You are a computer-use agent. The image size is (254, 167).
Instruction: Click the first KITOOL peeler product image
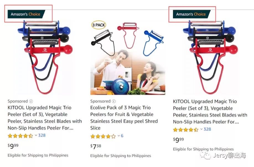tap(45, 57)
